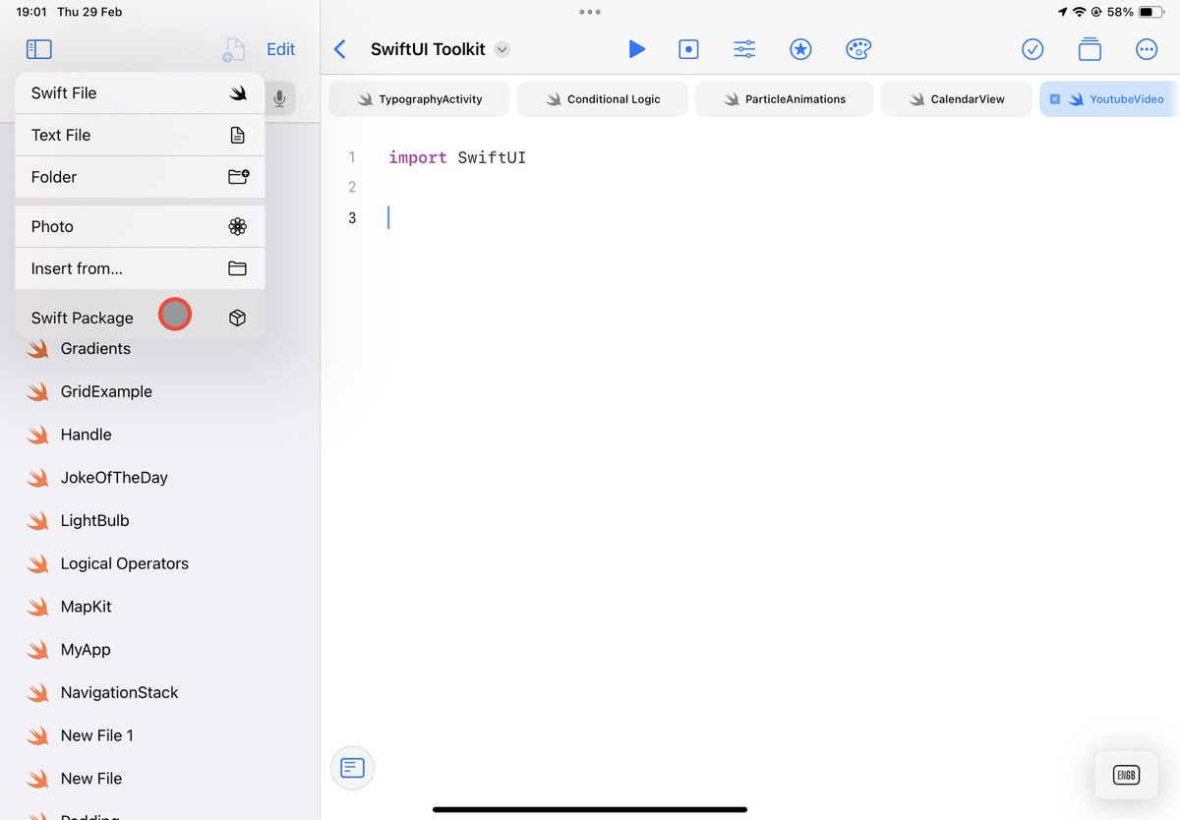Open the New File 1 entry
Image resolution: width=1180 pixels, height=820 pixels.
point(96,735)
